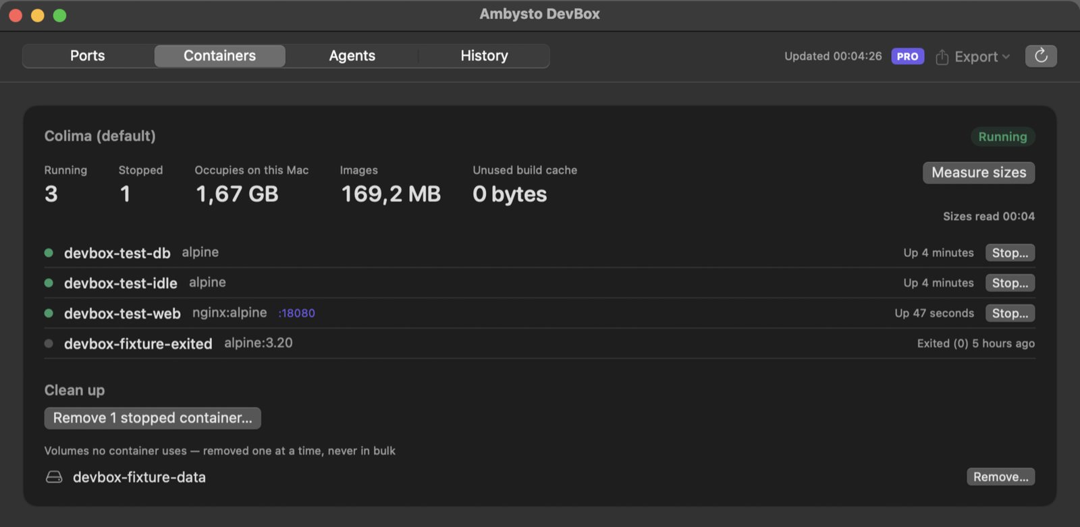Stop the devbox-test-db container
The height and width of the screenshot is (527, 1080).
coord(1010,253)
